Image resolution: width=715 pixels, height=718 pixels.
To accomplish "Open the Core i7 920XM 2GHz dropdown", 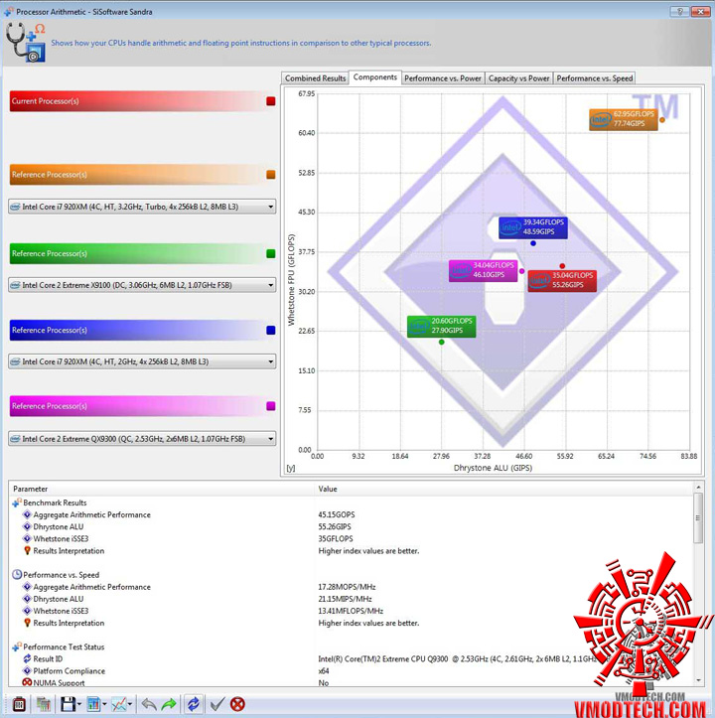I will pos(142,361).
